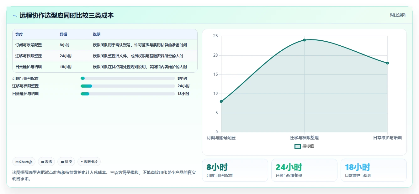Click the 订阅与账号配置 x-axis label

pyautogui.click(x=221, y=138)
